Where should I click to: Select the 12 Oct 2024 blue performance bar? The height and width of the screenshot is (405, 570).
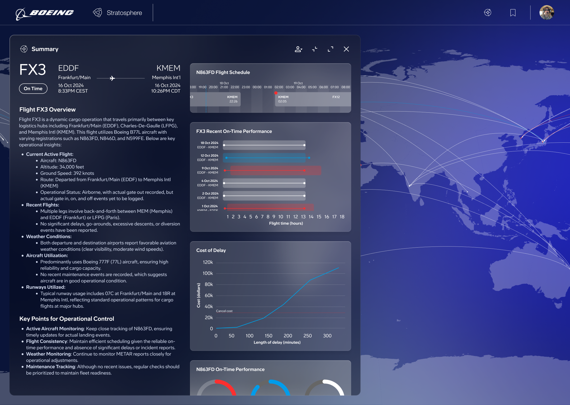264,158
